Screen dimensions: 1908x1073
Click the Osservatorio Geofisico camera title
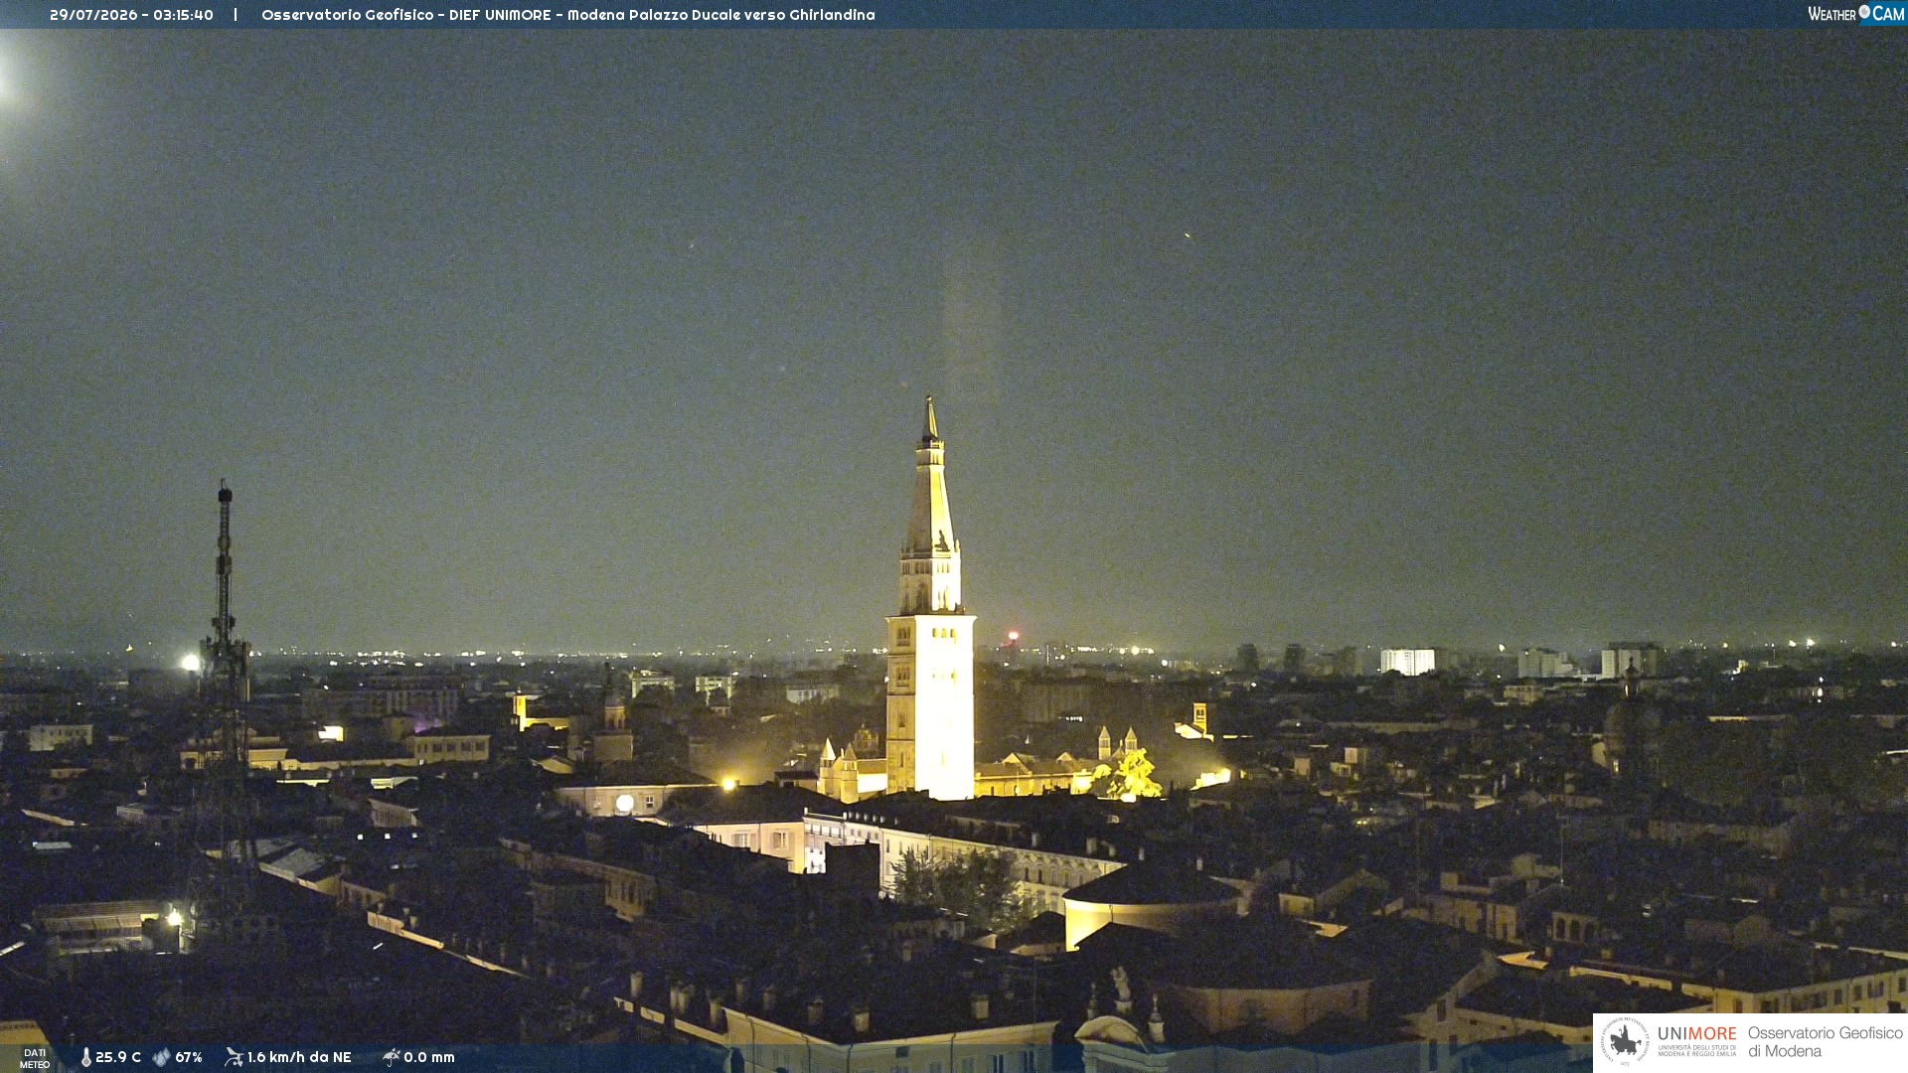click(568, 15)
